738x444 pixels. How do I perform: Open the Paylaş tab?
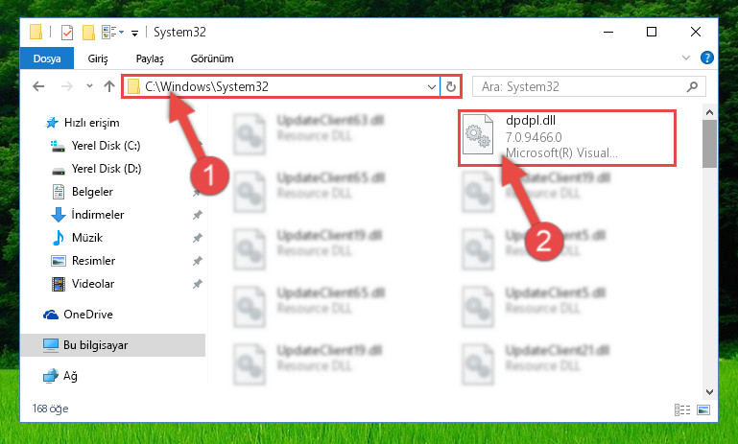coord(150,58)
